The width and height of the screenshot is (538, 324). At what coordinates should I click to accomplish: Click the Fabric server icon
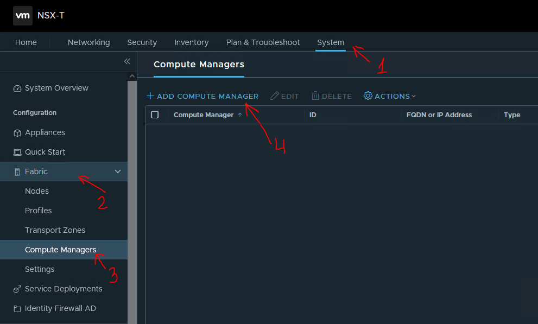click(17, 172)
